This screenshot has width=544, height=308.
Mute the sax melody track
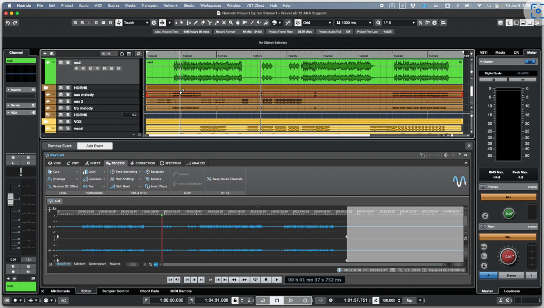click(x=61, y=95)
